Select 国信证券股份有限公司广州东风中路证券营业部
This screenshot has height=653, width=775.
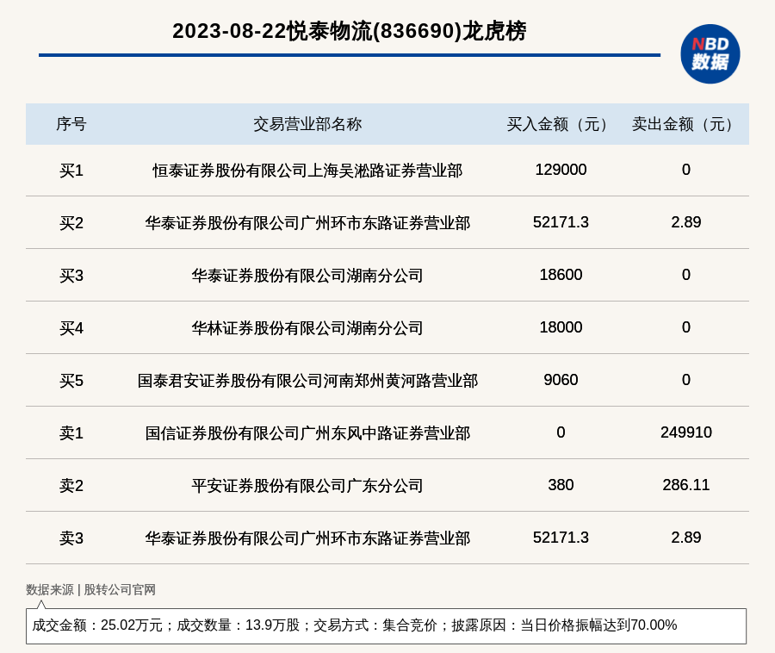click(307, 433)
